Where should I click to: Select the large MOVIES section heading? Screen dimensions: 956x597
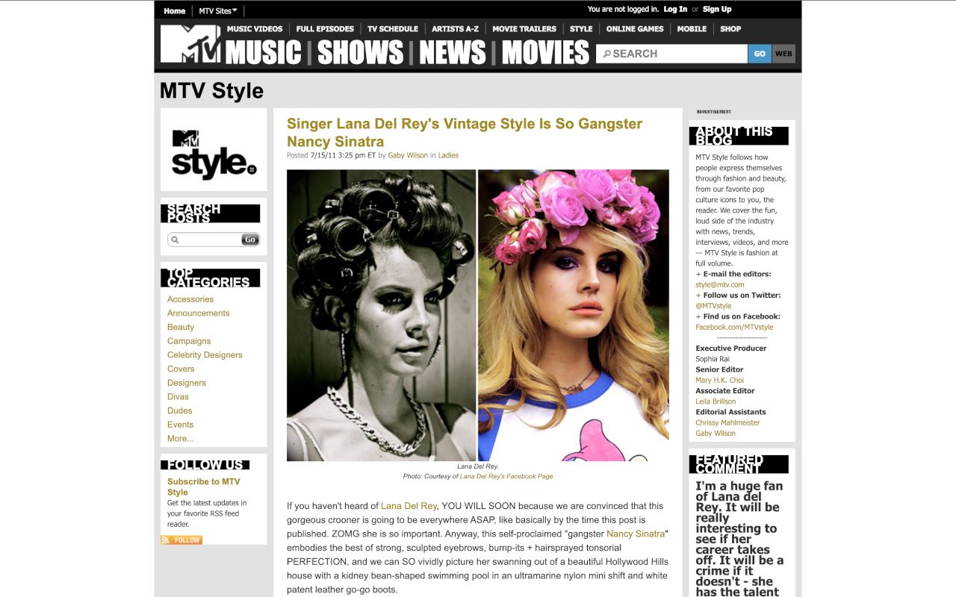tap(545, 53)
